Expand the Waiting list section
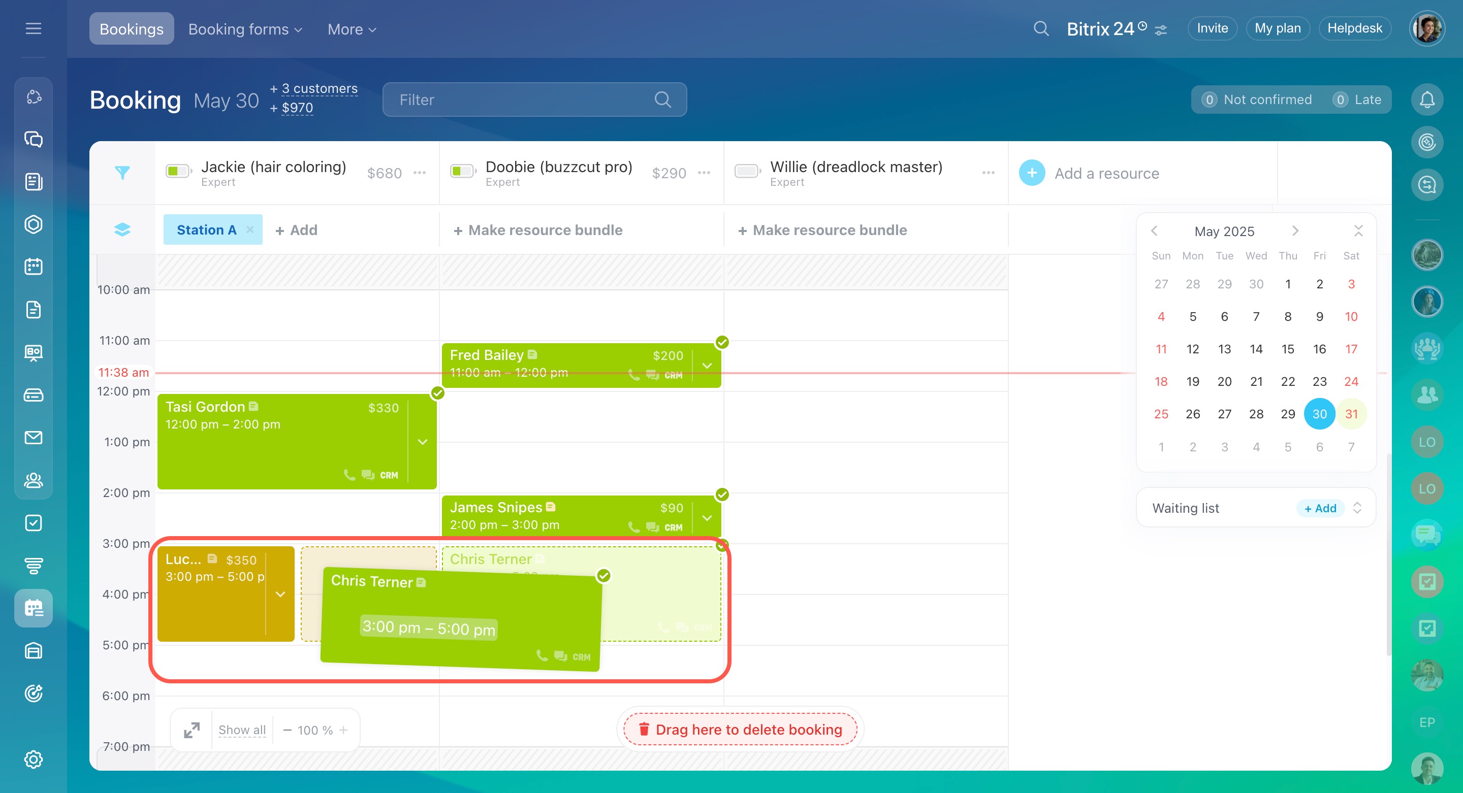The width and height of the screenshot is (1463, 793). [1357, 508]
